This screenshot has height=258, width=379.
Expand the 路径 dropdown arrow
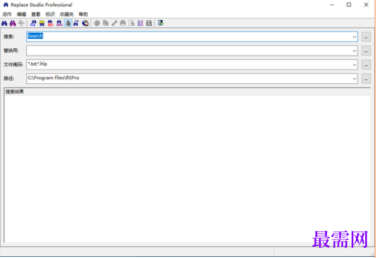pyautogui.click(x=354, y=79)
